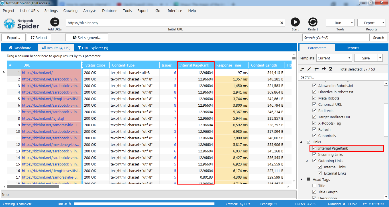Collapse the Head Tags group

coord(302,180)
